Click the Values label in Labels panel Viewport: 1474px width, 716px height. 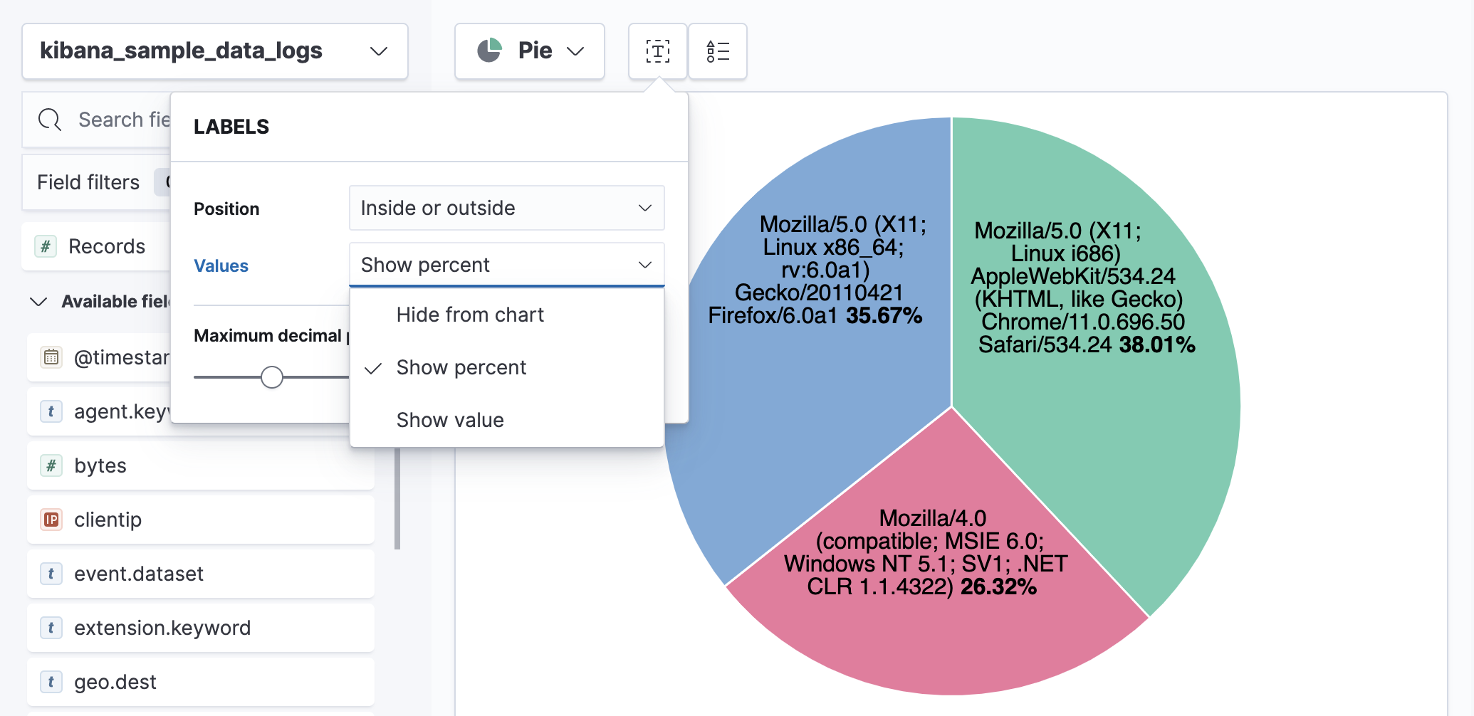[221, 265]
